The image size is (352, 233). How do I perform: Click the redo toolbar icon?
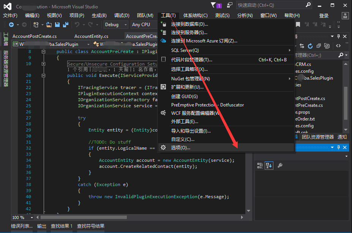90,24
